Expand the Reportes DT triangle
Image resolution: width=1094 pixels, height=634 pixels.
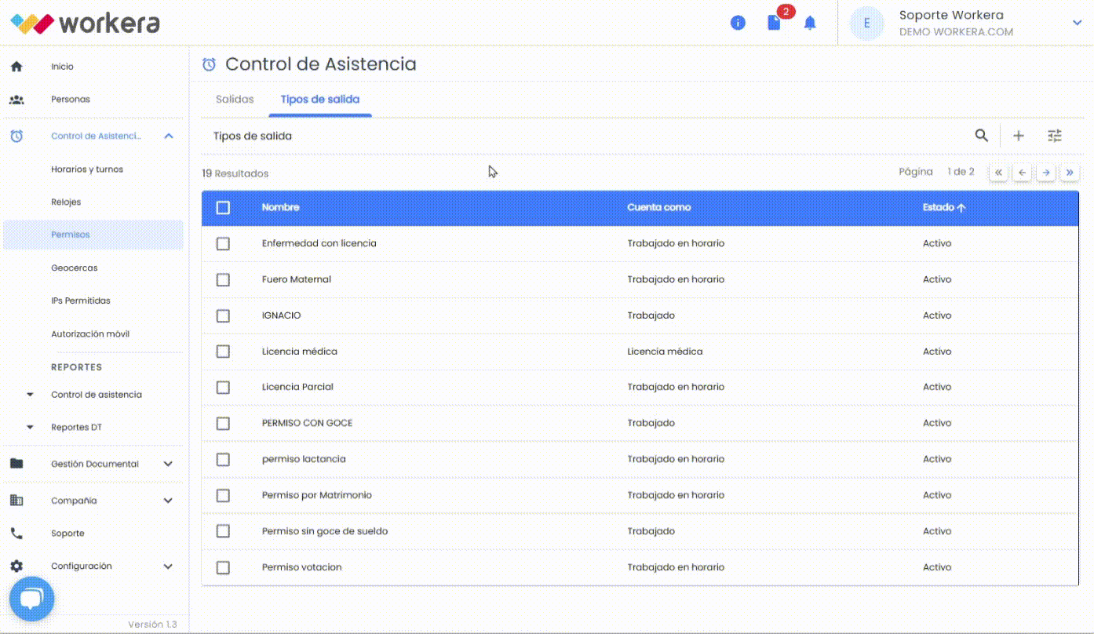pyautogui.click(x=31, y=428)
